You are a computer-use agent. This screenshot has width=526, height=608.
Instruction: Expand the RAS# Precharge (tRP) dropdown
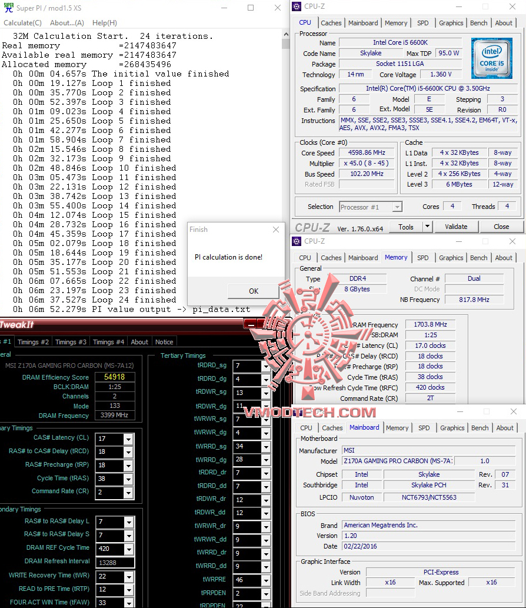(x=128, y=466)
